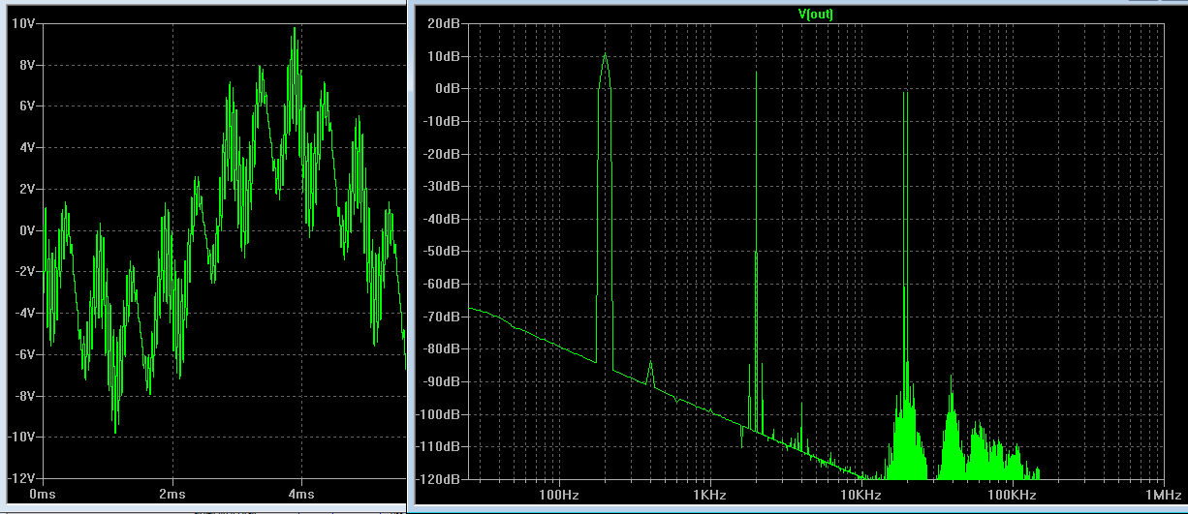Click the 10V label on voltage axis
Screen dimensions: 1188x514
[22, 23]
